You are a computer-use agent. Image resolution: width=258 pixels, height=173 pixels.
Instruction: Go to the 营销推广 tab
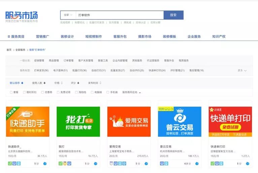pos(42,36)
